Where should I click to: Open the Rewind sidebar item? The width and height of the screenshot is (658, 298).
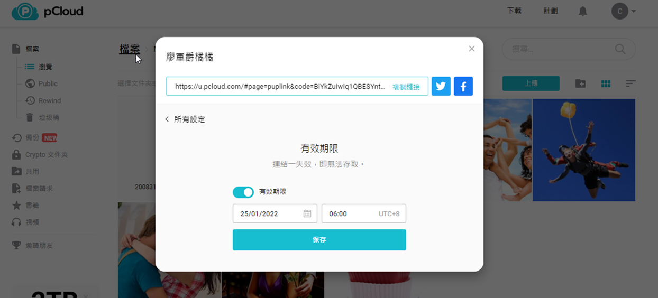[x=49, y=100]
